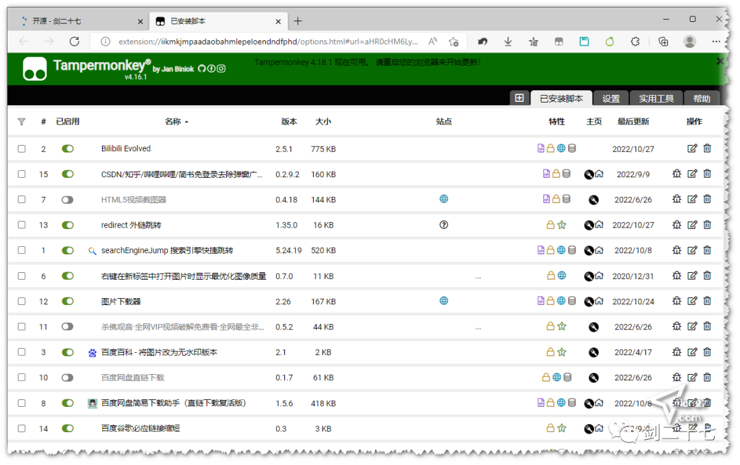Click the 775 KB size cell
The height and width of the screenshot is (465, 740).
323,149
